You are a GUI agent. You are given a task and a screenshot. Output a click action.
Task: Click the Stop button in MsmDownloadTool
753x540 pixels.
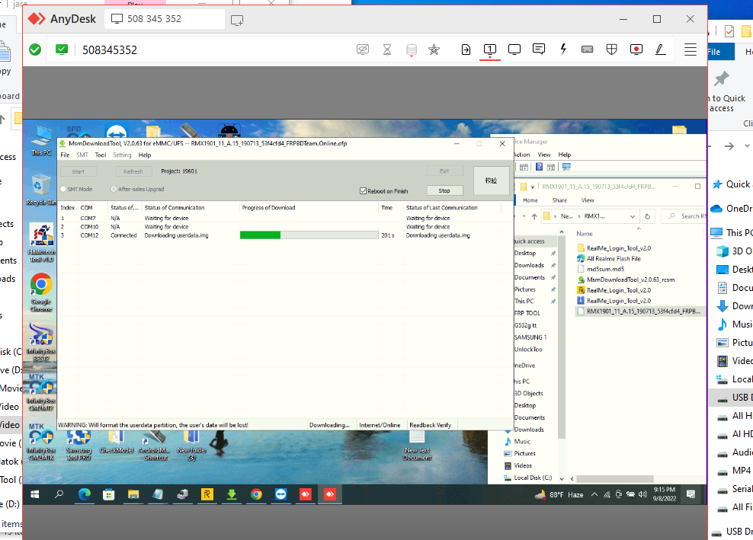[444, 190]
